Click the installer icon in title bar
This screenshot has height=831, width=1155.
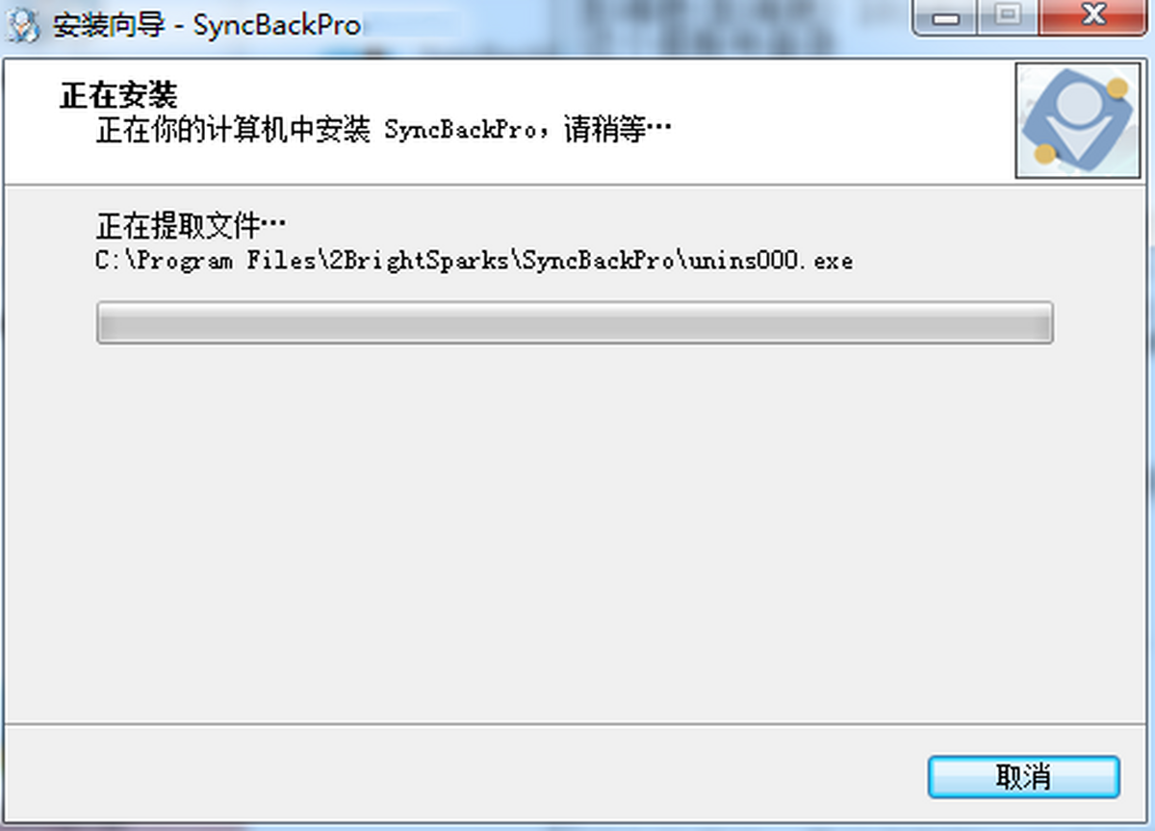(23, 25)
